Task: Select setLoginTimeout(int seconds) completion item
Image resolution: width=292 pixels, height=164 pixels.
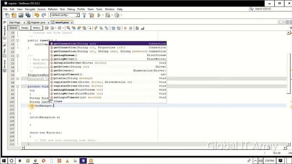Action: point(108,97)
